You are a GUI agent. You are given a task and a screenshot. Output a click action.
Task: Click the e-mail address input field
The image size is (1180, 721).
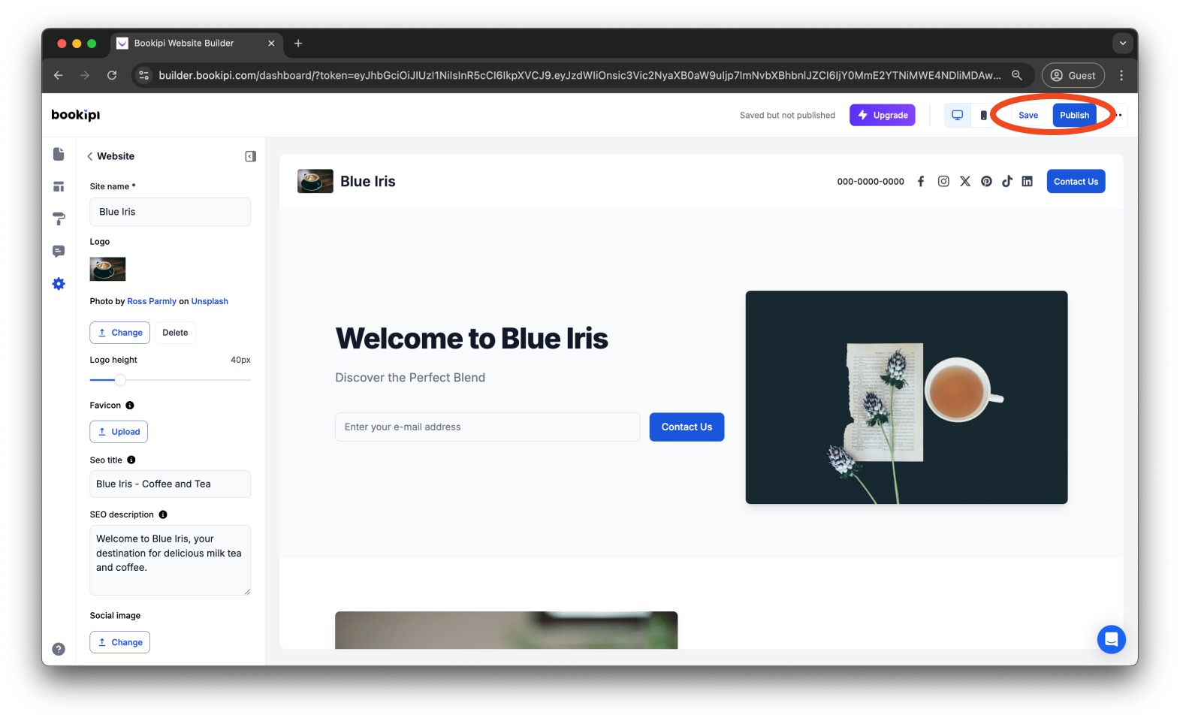[x=487, y=427]
